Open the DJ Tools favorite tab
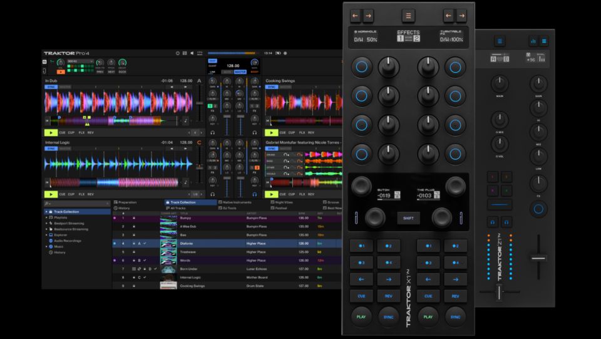This screenshot has width=601, height=339. pos(227,208)
